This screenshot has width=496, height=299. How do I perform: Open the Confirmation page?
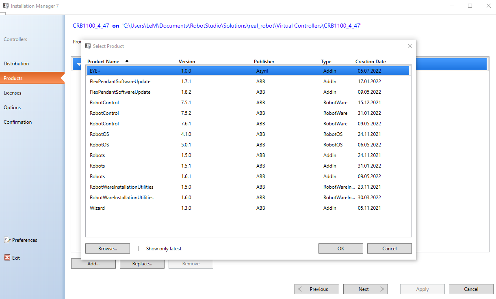pyautogui.click(x=18, y=122)
